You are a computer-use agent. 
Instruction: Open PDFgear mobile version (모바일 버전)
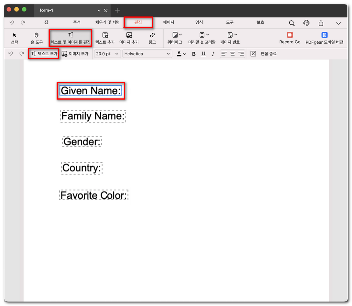click(x=324, y=38)
